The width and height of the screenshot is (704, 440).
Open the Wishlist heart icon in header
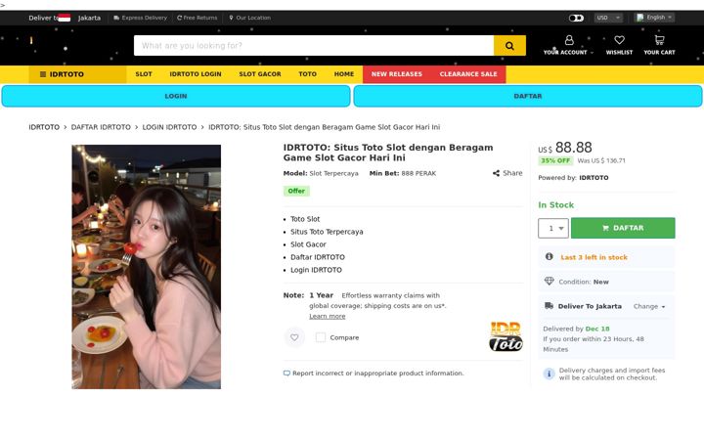pyautogui.click(x=619, y=40)
